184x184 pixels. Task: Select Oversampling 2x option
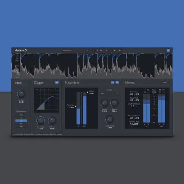[x=21, y=118]
